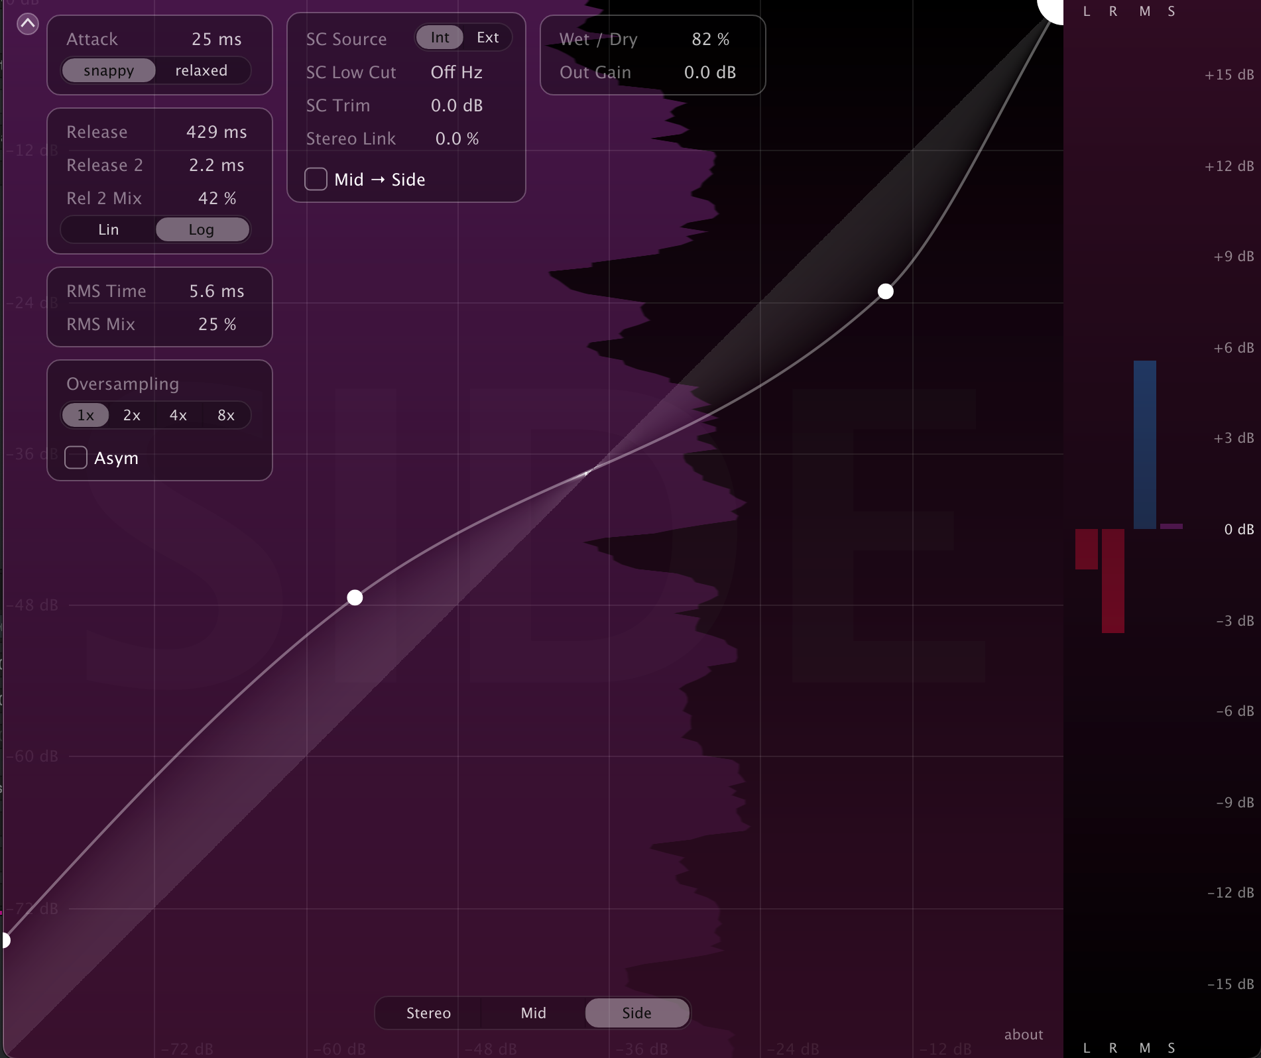Select snappy attack mode
This screenshot has height=1058, width=1261.
coord(109,70)
